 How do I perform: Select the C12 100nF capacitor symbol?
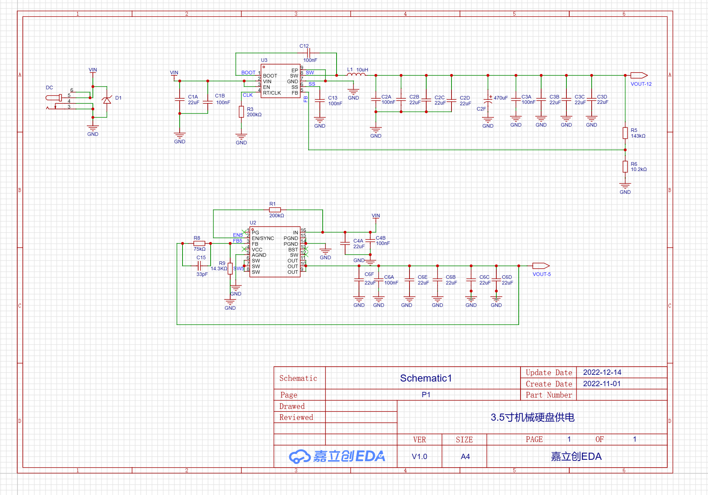point(309,53)
